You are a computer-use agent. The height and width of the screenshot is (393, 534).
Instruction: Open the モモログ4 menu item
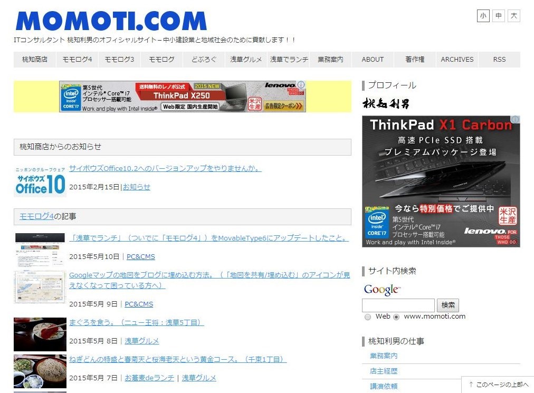pos(77,60)
